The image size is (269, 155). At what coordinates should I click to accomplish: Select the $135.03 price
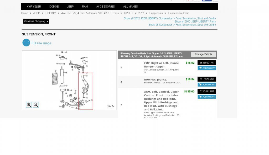(x=189, y=92)
